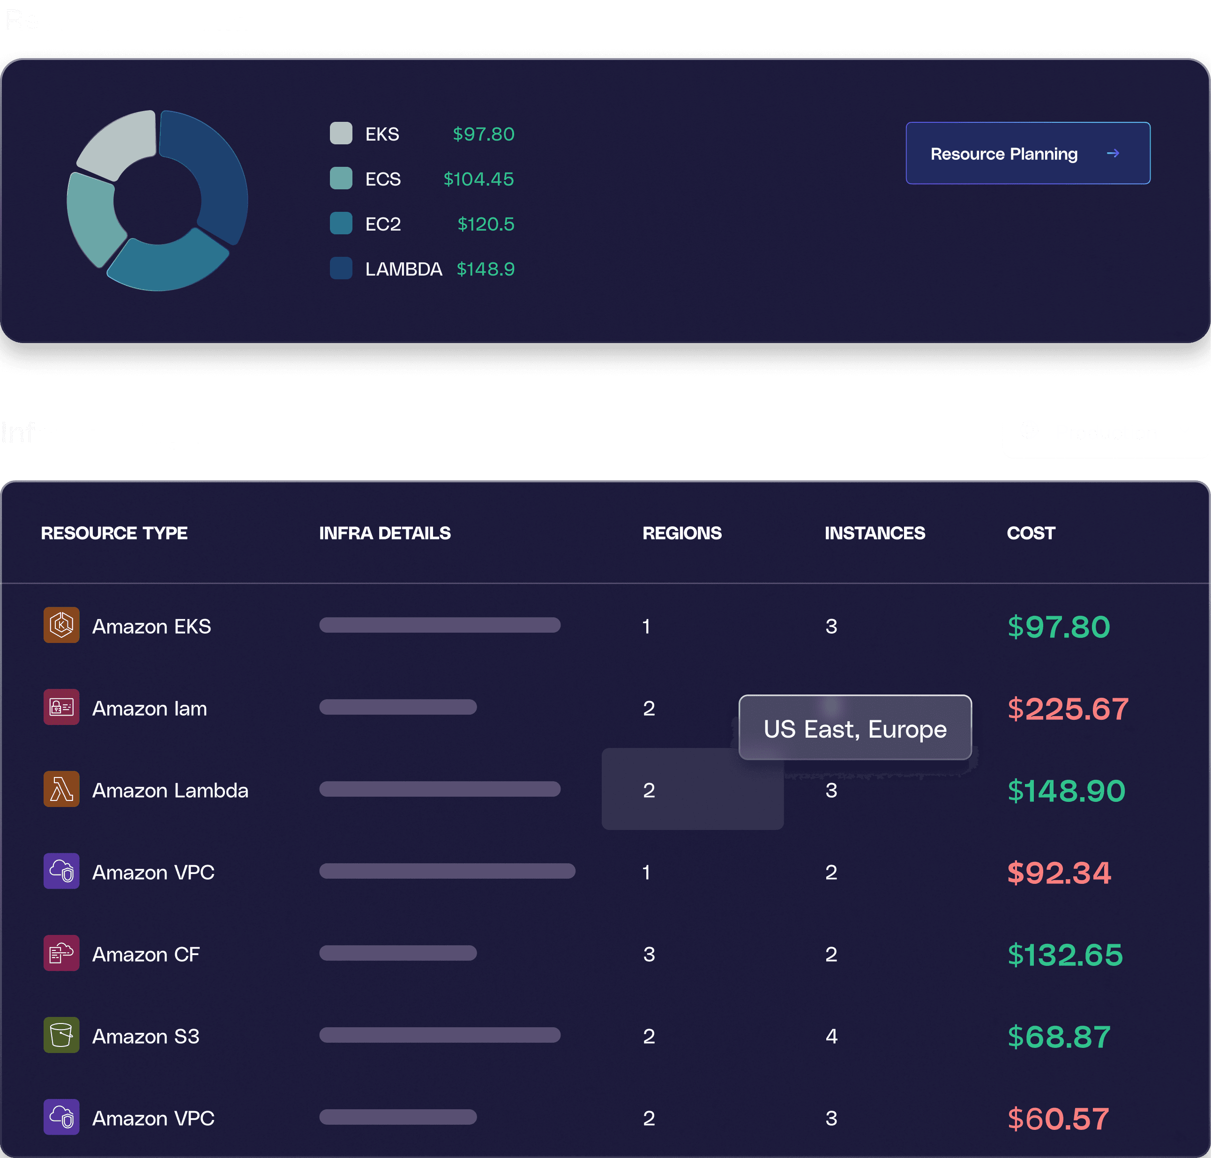The image size is (1211, 1158).
Task: Sort by the RESOURCE TYPE column header
Action: click(114, 533)
